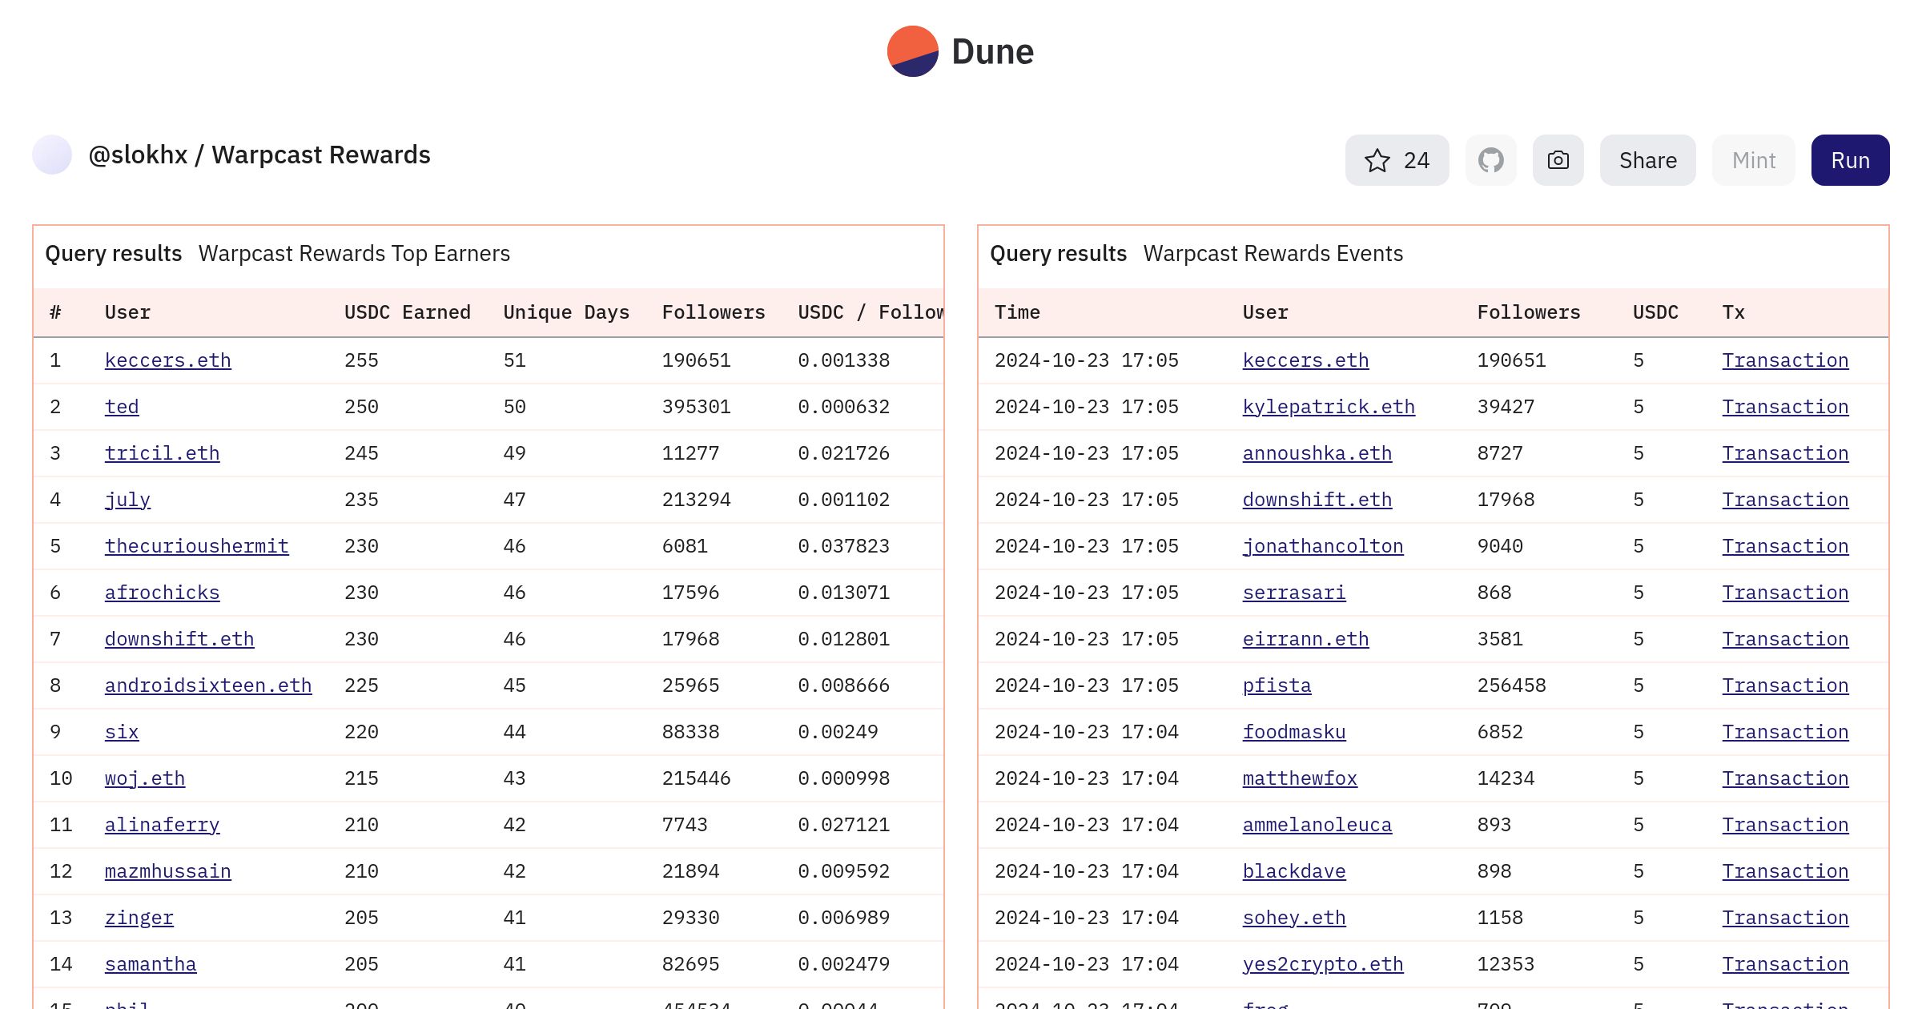
Task: Open Warpcast Rewards Top Earners query title
Action: coord(354,253)
